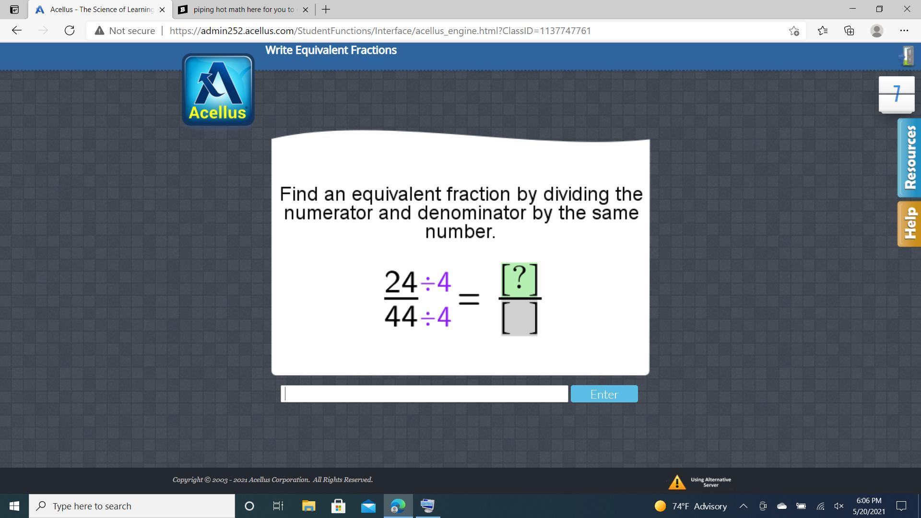Click the score counter showing 7

point(896,94)
